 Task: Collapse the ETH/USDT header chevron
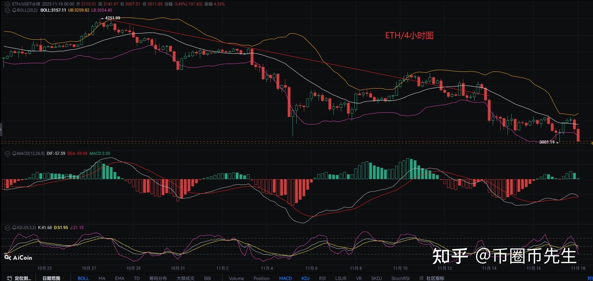[x=8, y=4]
